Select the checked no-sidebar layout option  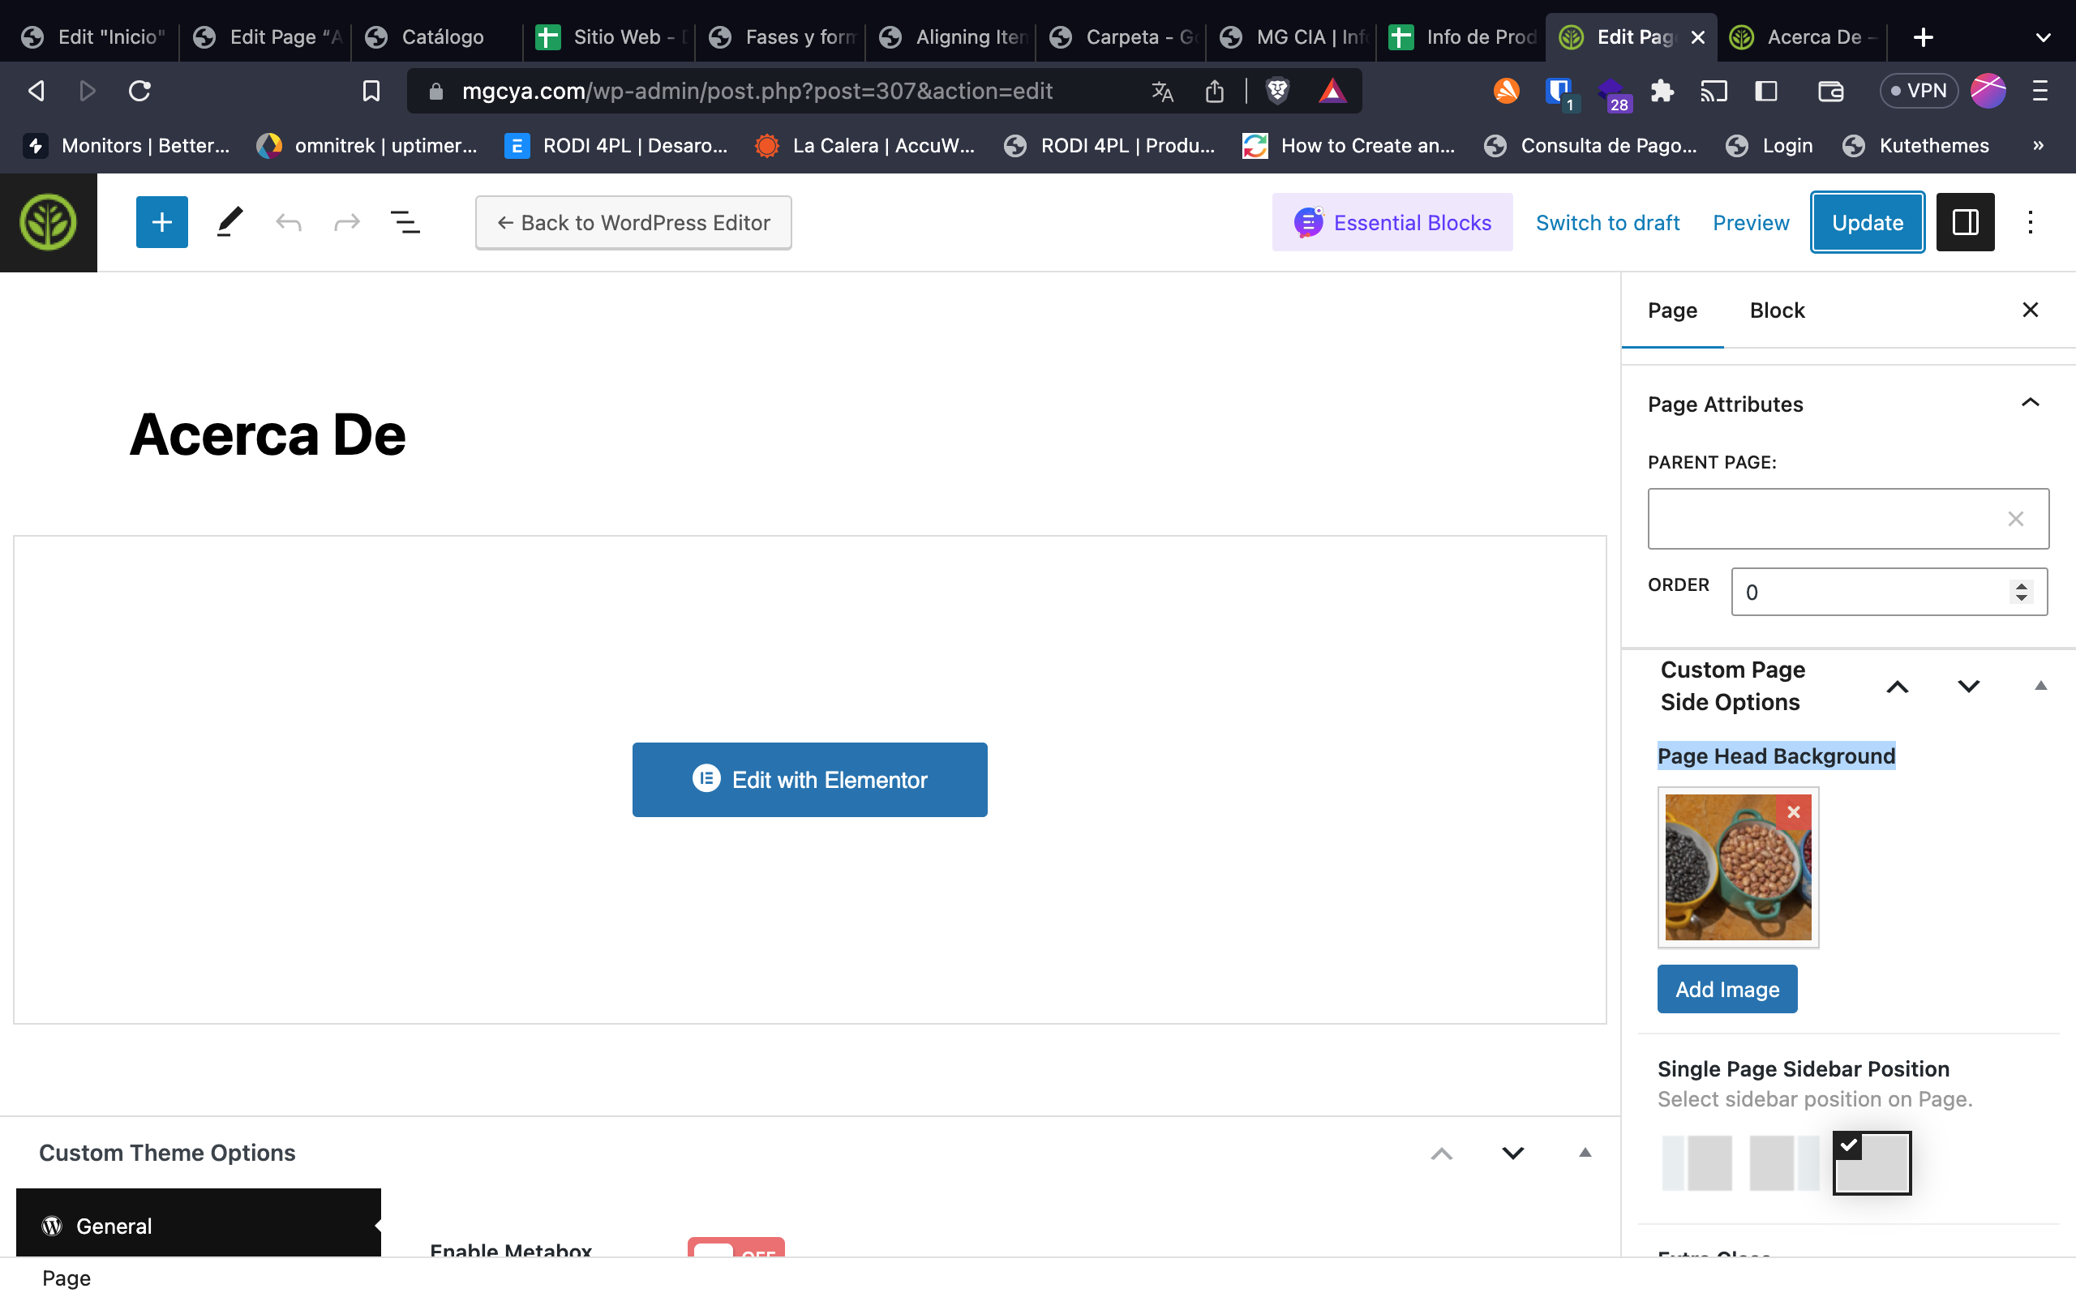[x=1872, y=1162]
